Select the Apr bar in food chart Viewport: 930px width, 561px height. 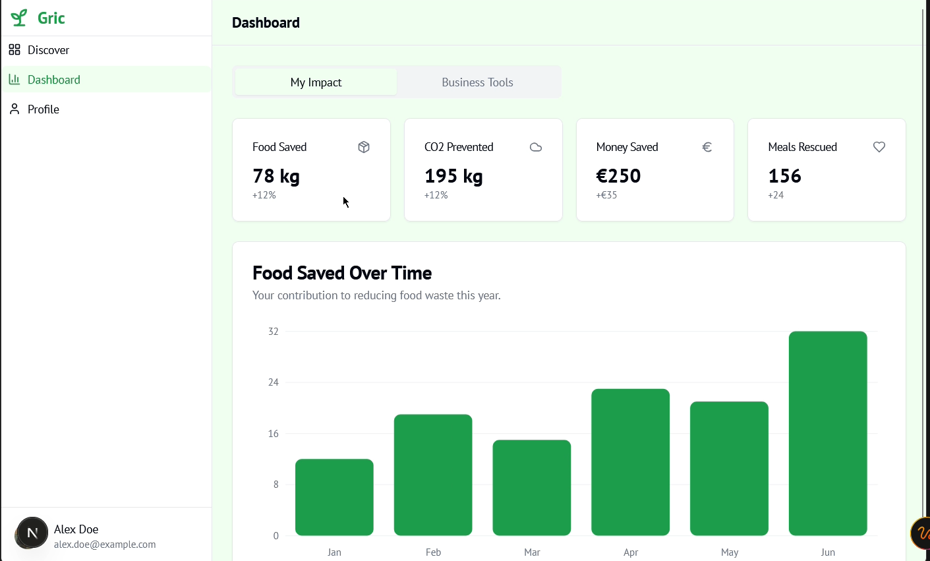pos(630,462)
